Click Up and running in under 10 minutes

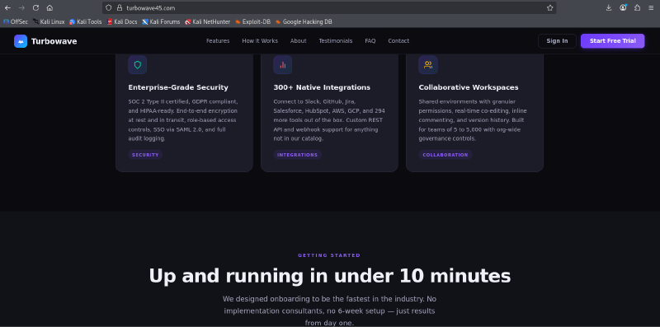coord(329,276)
